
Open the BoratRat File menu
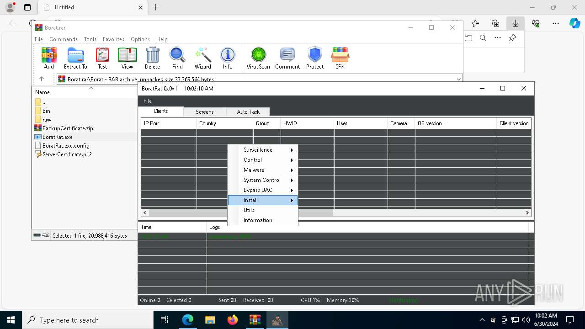[147, 101]
